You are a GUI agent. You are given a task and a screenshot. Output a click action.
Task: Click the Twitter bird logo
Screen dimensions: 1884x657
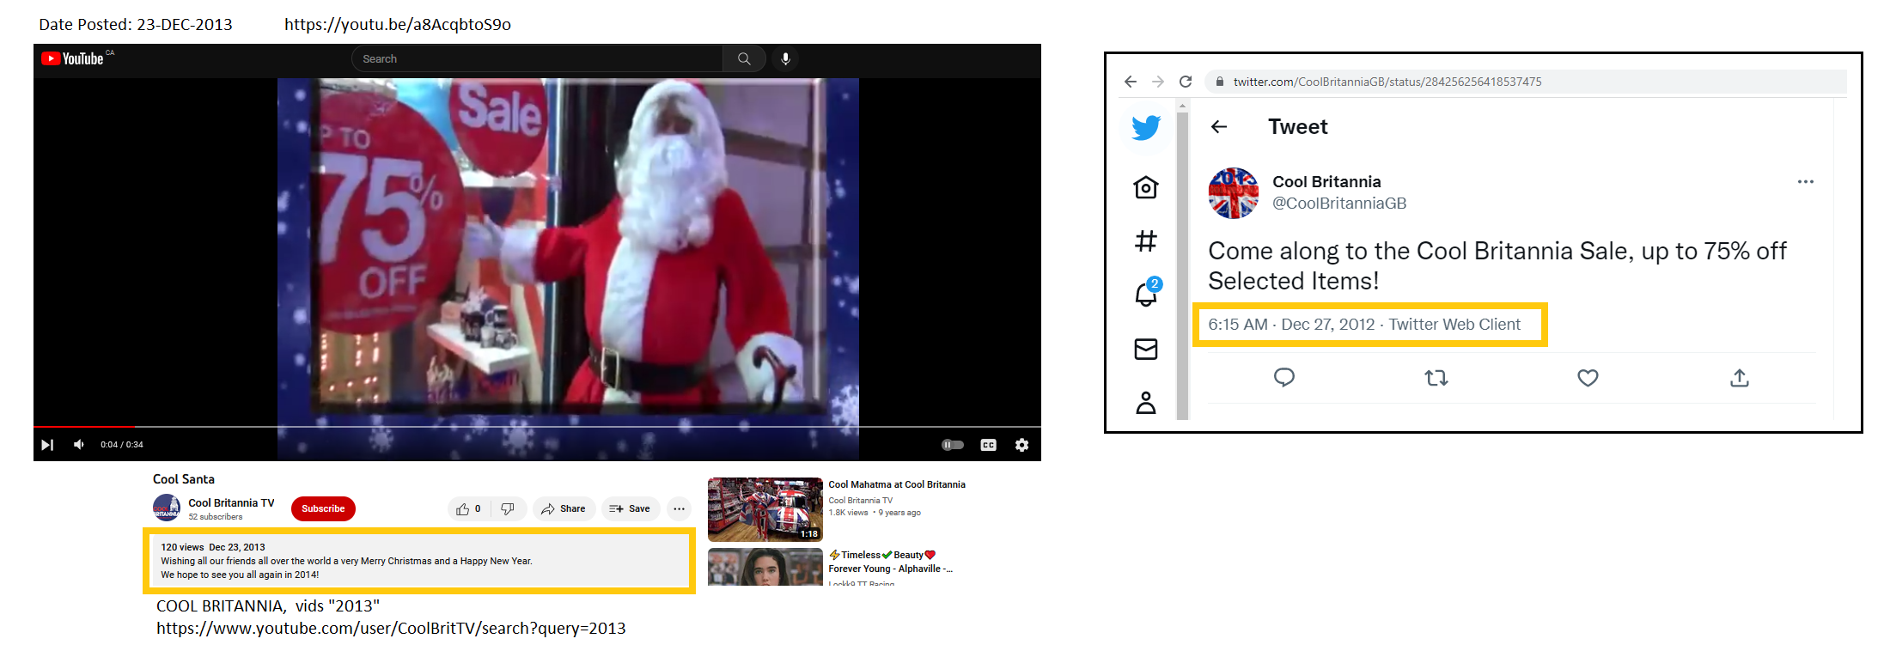tap(1146, 127)
